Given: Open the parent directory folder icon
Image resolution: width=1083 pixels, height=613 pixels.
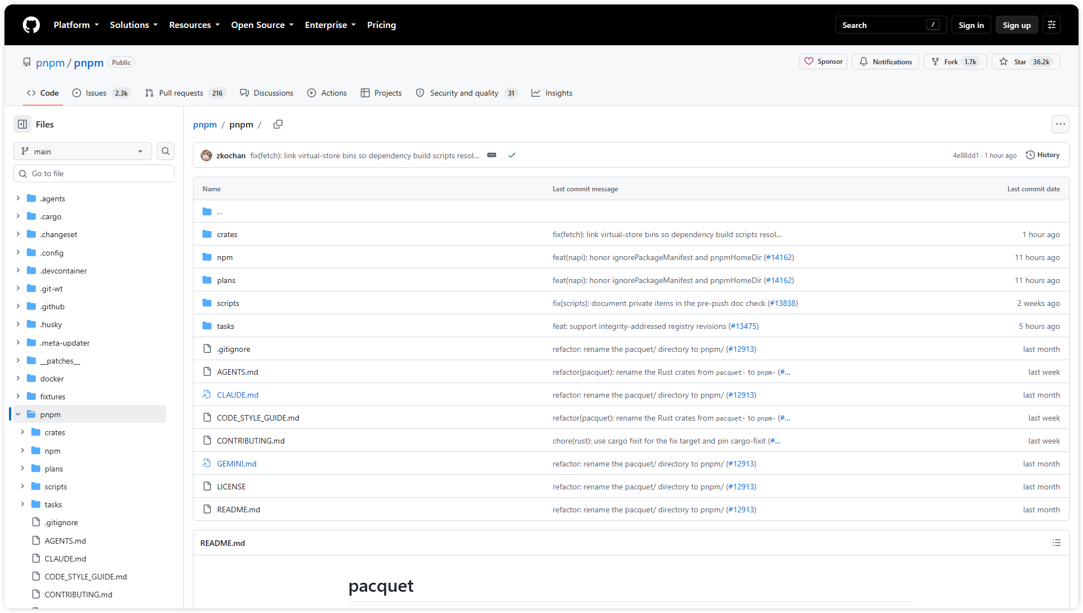Looking at the screenshot, I should pyautogui.click(x=207, y=211).
